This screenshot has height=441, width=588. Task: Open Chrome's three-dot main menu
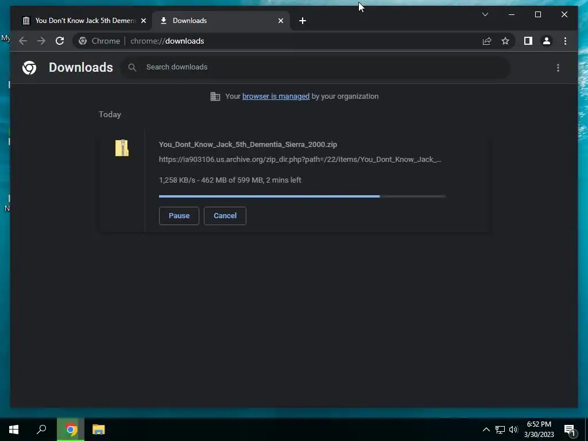565,41
